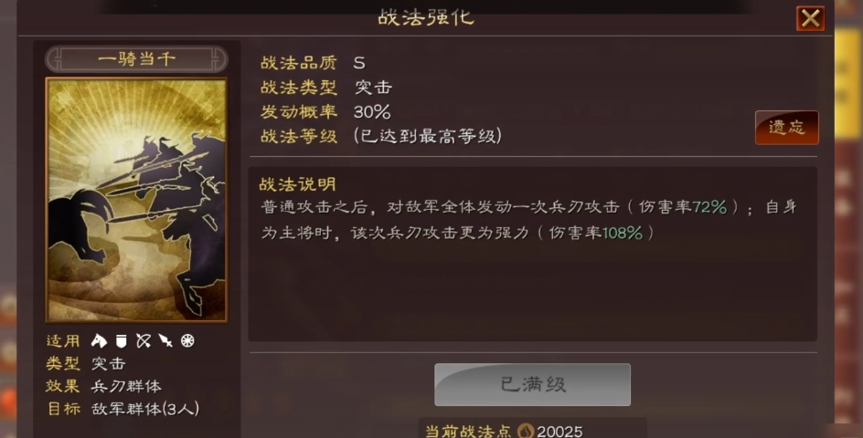
Task: Click the 发动概率 30% row
Action: click(325, 111)
